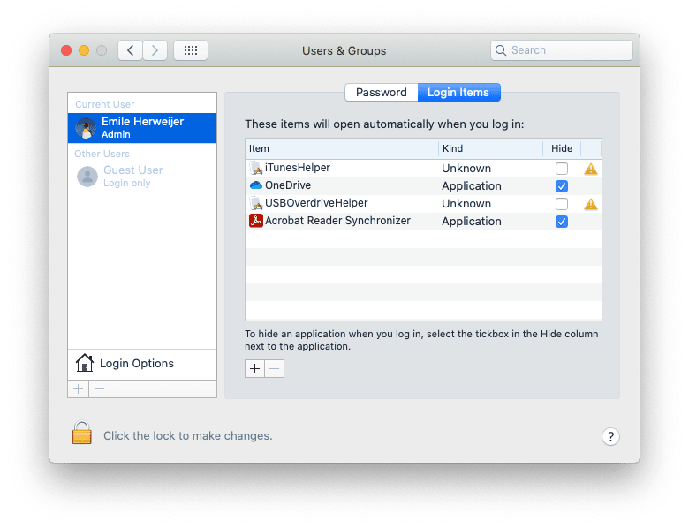Uncheck Hide for Acrobat Reader Synchronizer

coord(562,222)
